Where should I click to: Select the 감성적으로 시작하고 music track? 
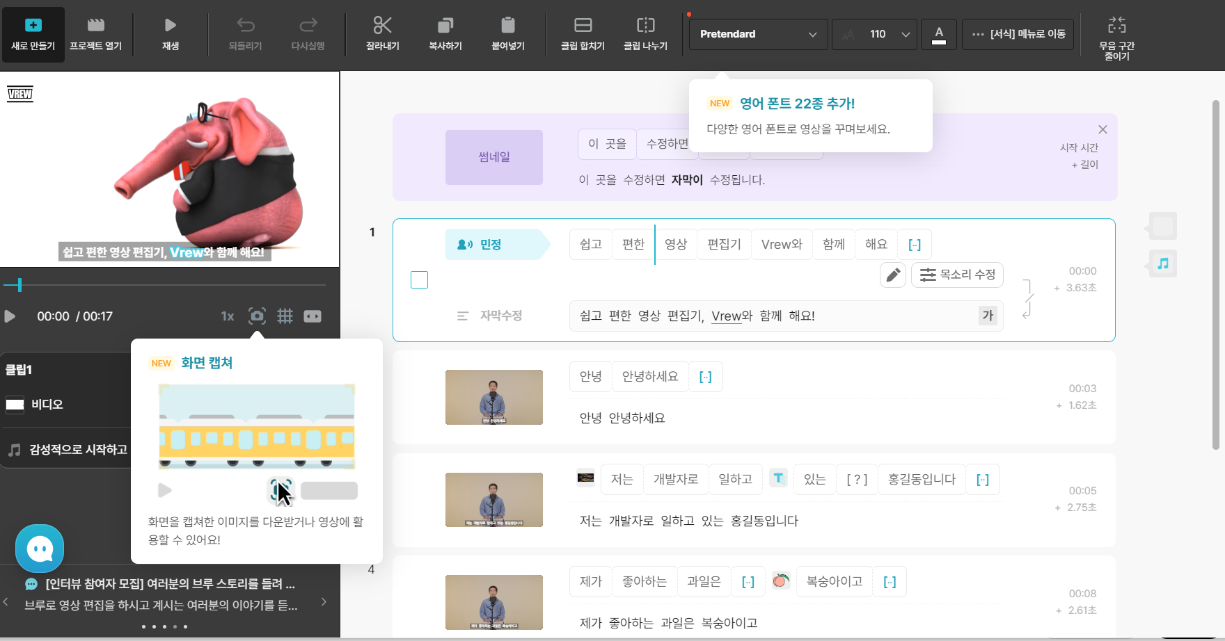coord(65,450)
